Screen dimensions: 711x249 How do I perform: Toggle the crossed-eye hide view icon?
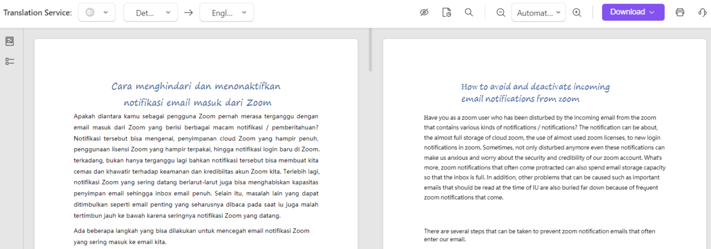424,12
